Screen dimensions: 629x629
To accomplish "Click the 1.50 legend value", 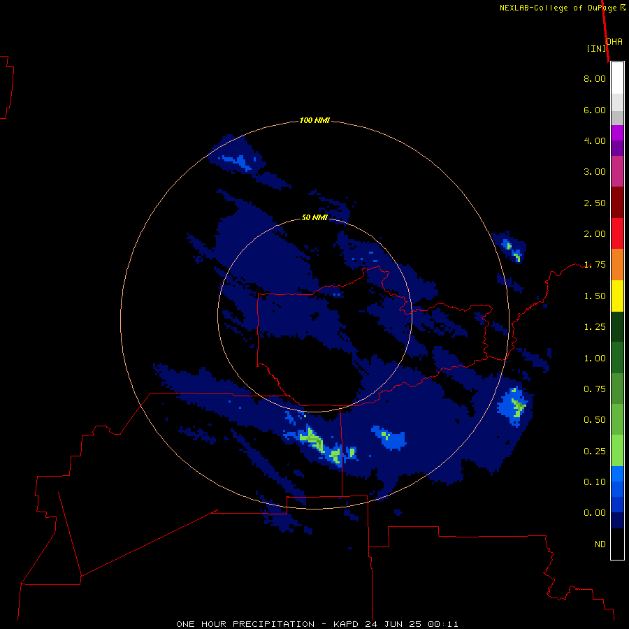I will [595, 296].
